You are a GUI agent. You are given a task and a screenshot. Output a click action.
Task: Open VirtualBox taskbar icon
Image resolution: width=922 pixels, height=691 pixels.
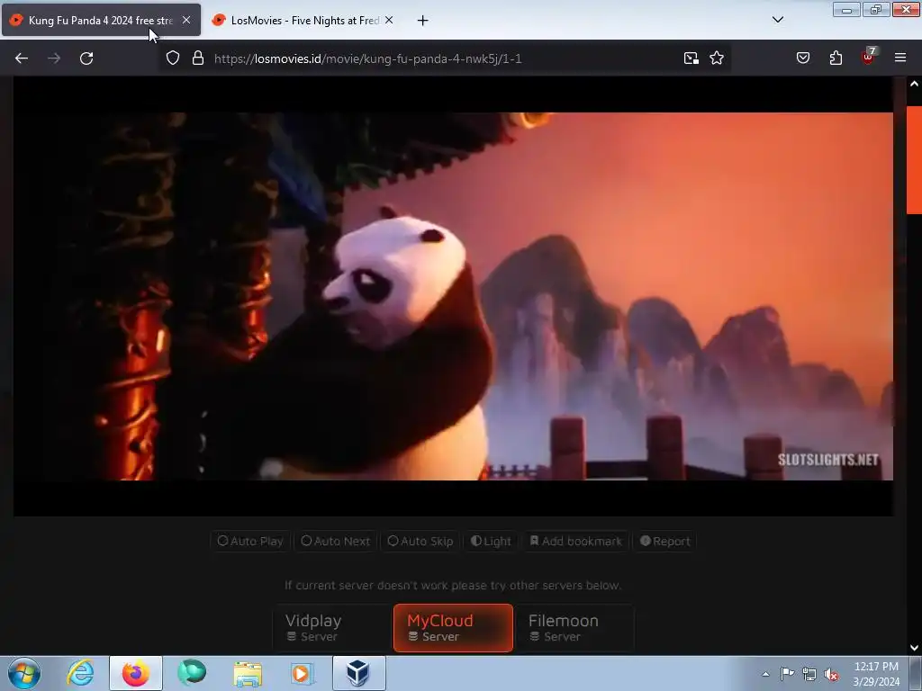[358, 673]
